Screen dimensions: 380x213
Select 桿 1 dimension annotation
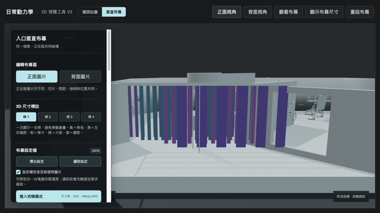click(x=26, y=117)
